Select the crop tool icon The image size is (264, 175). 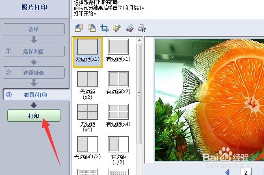[104, 28]
